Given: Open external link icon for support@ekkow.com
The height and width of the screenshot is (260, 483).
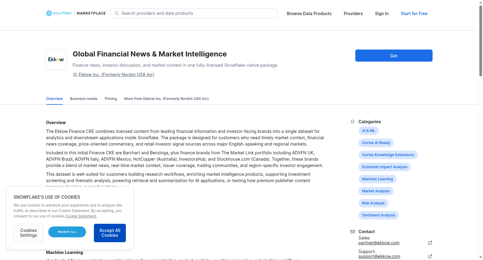Looking at the screenshot, I should point(430,256).
